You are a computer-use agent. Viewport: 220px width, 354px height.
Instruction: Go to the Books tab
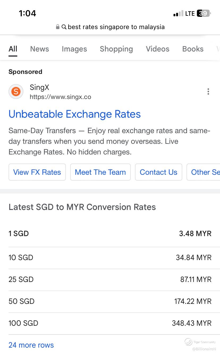coord(193,49)
